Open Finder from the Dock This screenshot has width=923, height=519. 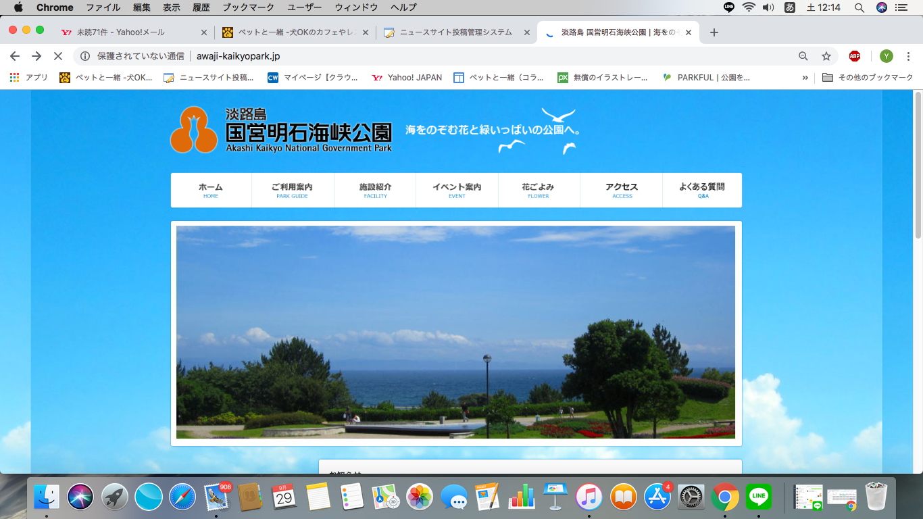[47, 497]
